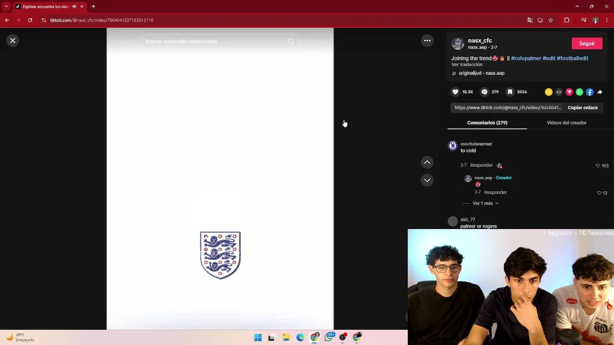
Task: Click the nasx_cfc username
Action: pyautogui.click(x=480, y=41)
